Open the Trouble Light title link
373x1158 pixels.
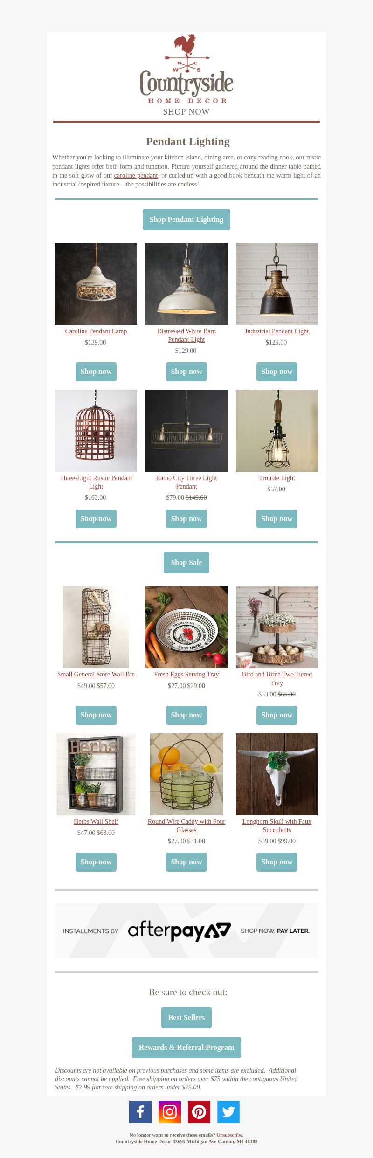pyautogui.click(x=277, y=478)
